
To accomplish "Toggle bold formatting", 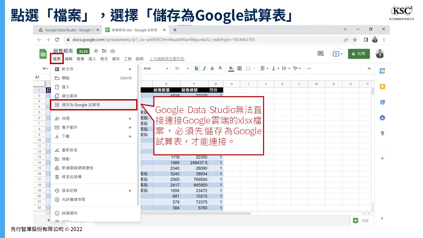I will tap(196, 68).
